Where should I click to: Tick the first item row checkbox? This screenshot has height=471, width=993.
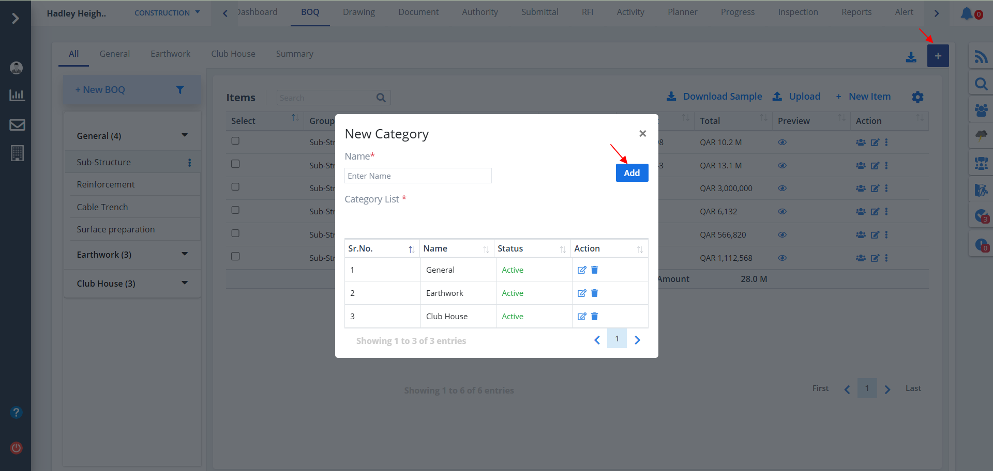pos(235,141)
